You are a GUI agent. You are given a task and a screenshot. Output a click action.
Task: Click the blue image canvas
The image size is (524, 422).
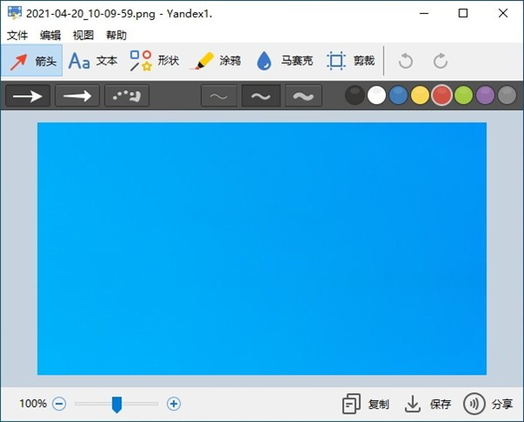point(262,248)
